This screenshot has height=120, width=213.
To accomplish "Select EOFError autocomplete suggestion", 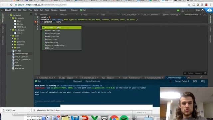I will coord(62,48).
